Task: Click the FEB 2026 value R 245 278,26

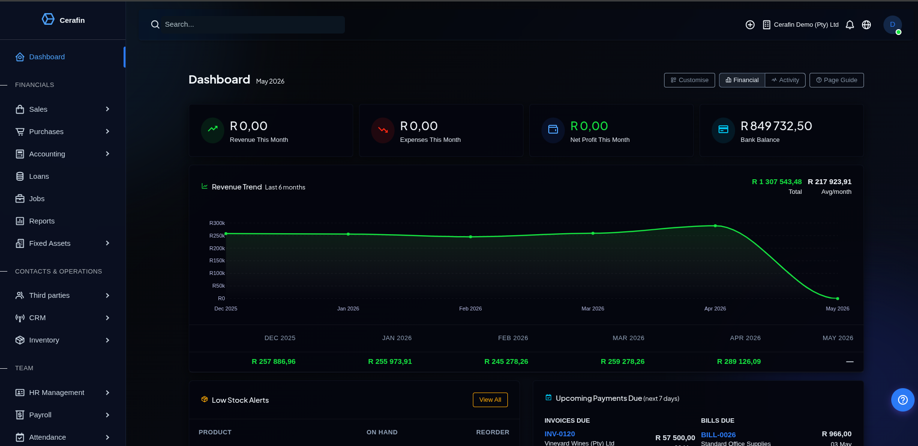Action: (506, 361)
